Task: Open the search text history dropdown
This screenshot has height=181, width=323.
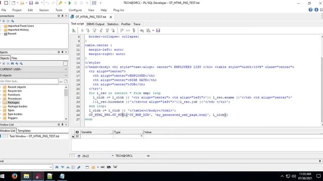Action: pyautogui.click(x=51, y=167)
